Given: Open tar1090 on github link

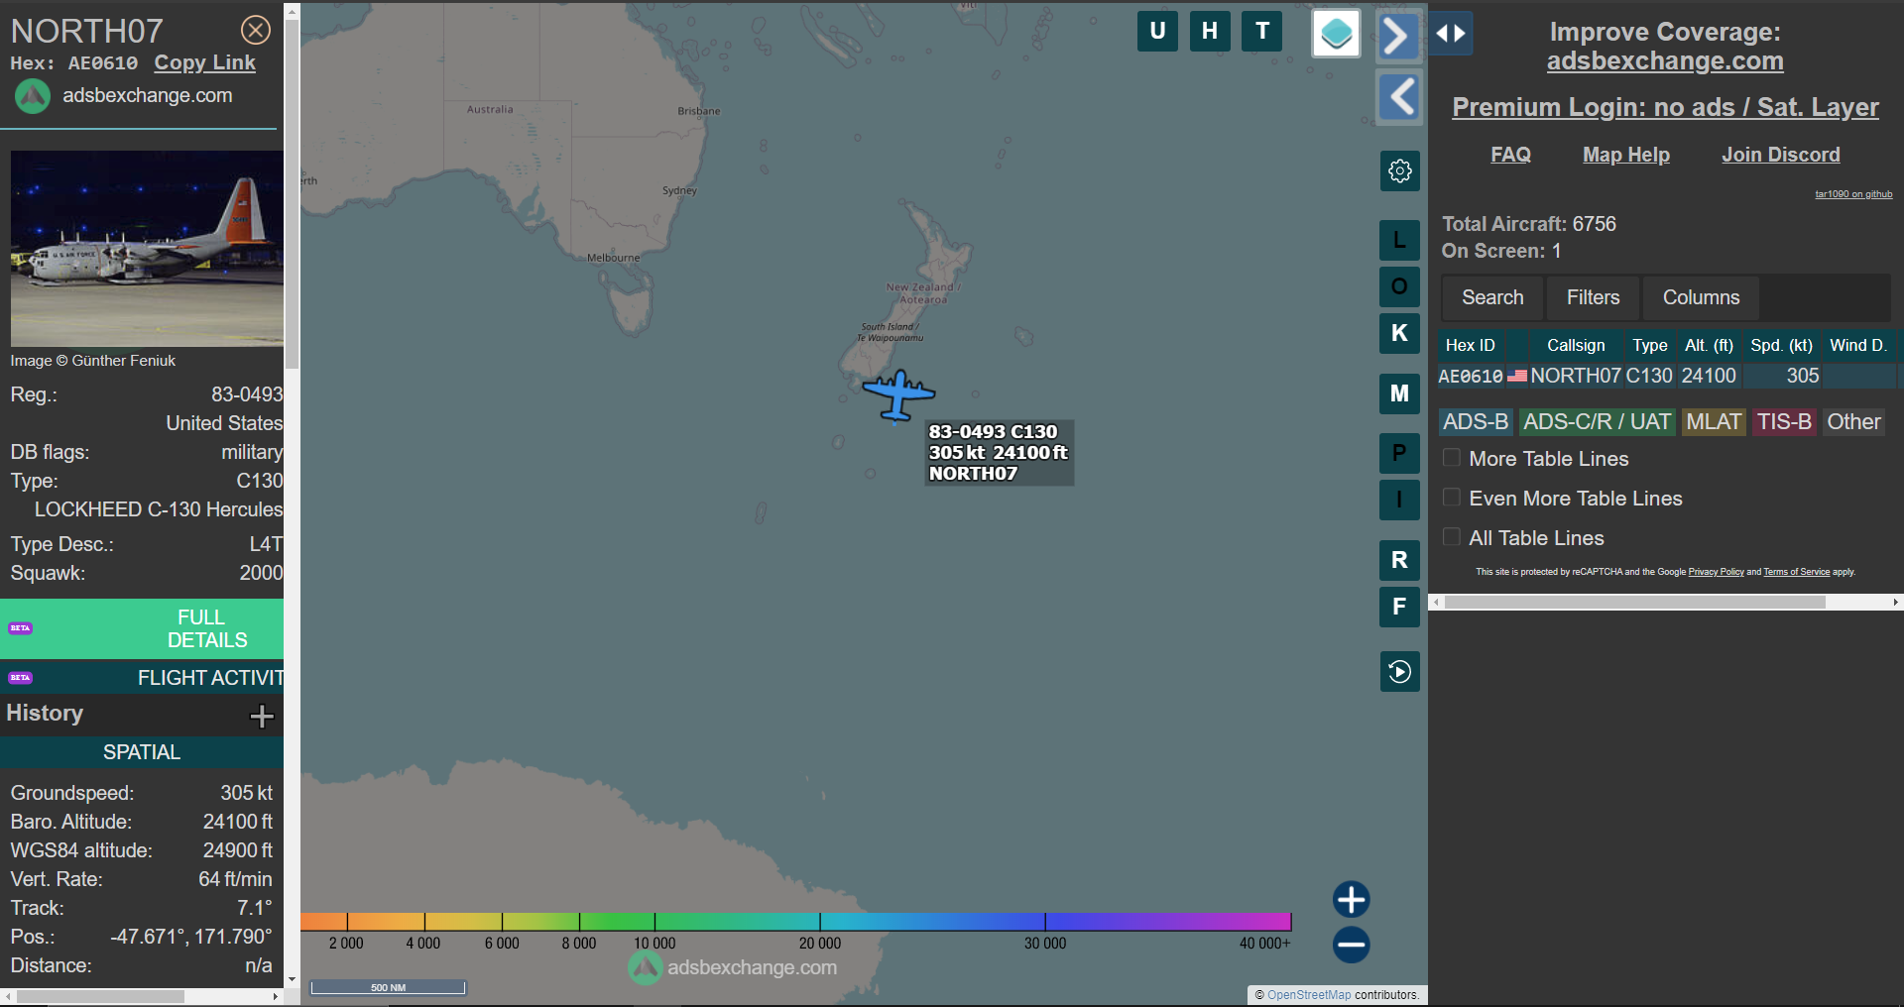Looking at the screenshot, I should click(1853, 194).
